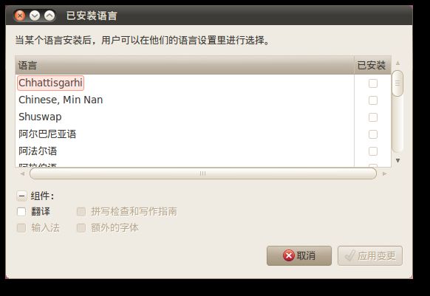Tick the Chhattisgarhi installed checkbox
This screenshot has height=296, width=430.
click(372, 83)
